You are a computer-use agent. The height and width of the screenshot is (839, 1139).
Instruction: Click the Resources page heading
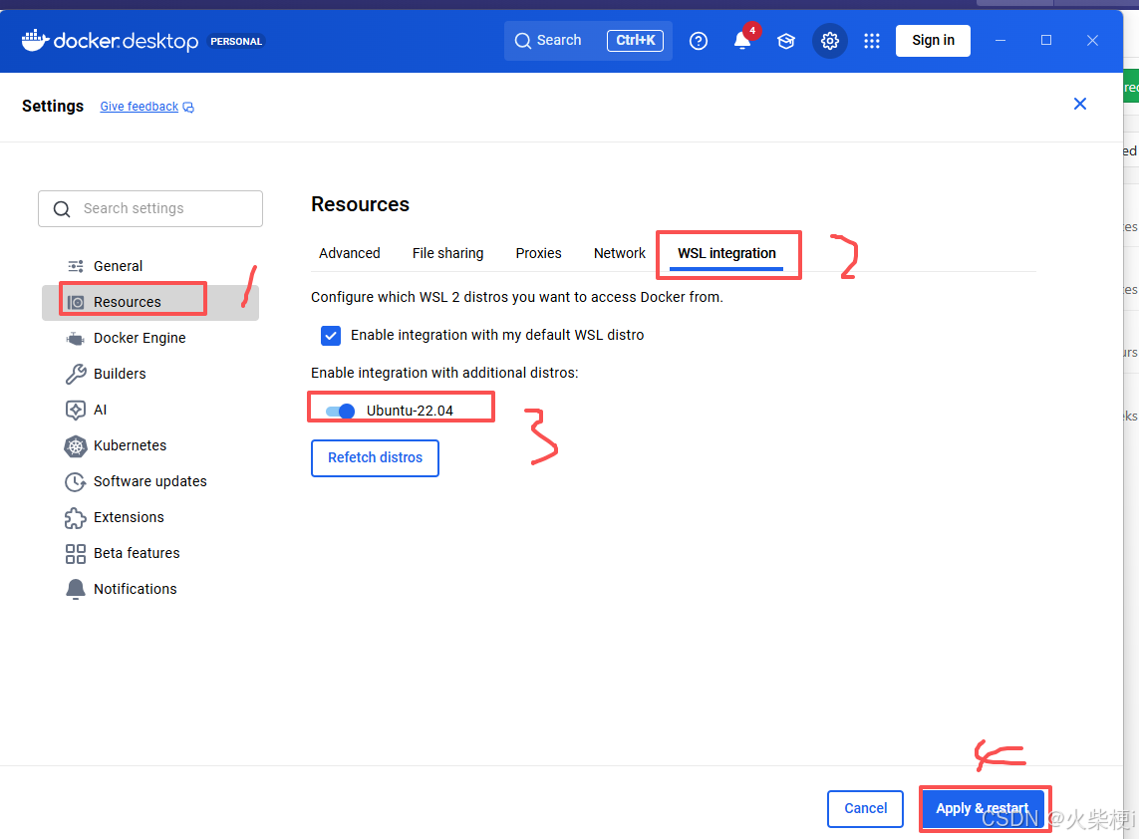pos(361,205)
